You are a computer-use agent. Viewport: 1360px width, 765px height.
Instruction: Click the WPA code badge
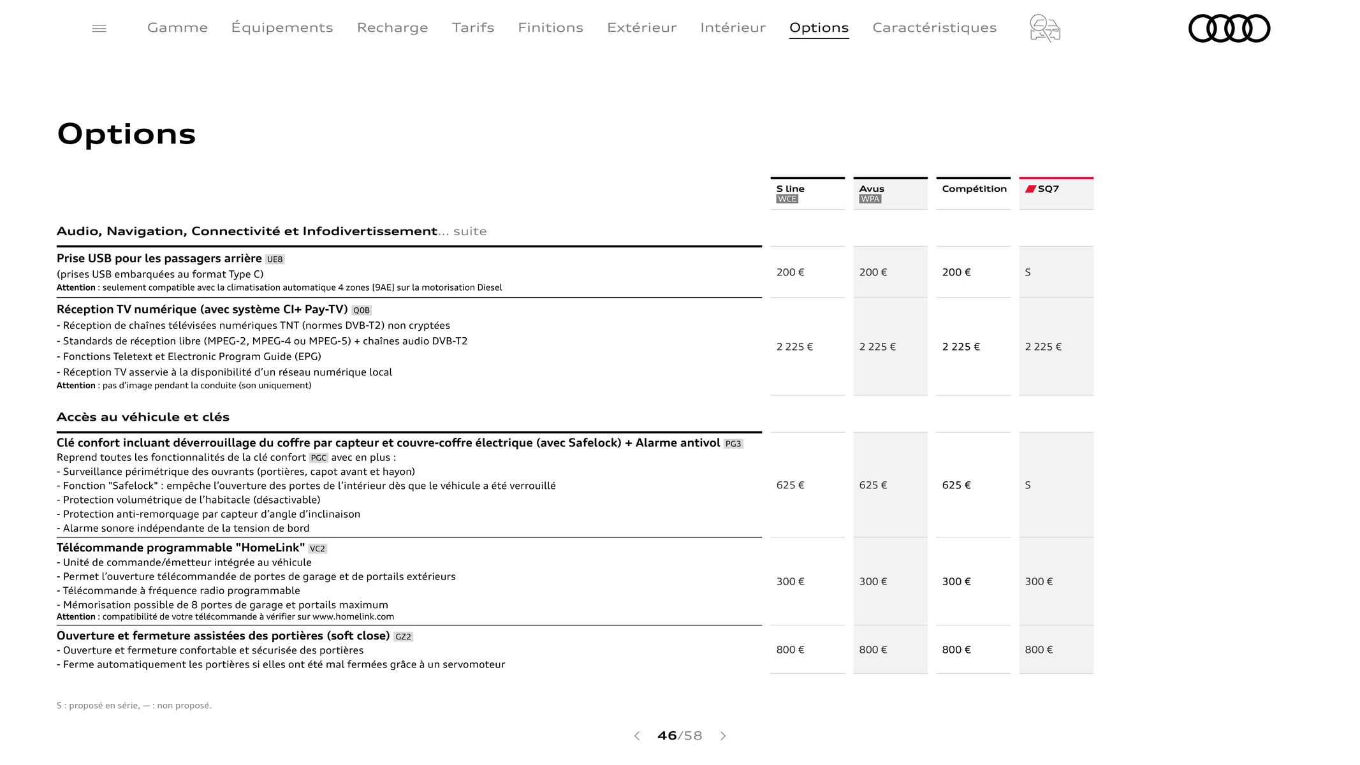[870, 199]
